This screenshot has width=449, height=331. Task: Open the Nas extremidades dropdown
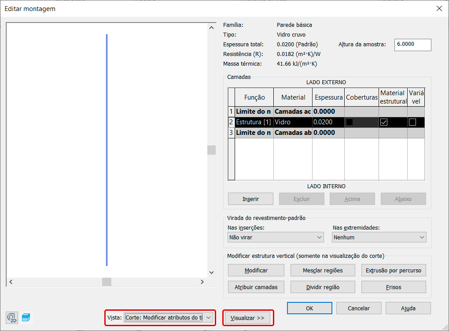coord(379,237)
